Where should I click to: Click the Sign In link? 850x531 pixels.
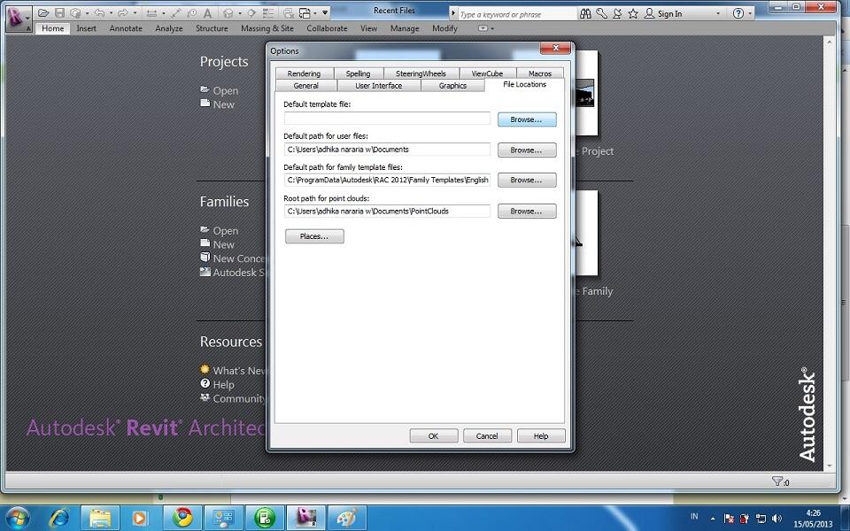click(x=669, y=14)
